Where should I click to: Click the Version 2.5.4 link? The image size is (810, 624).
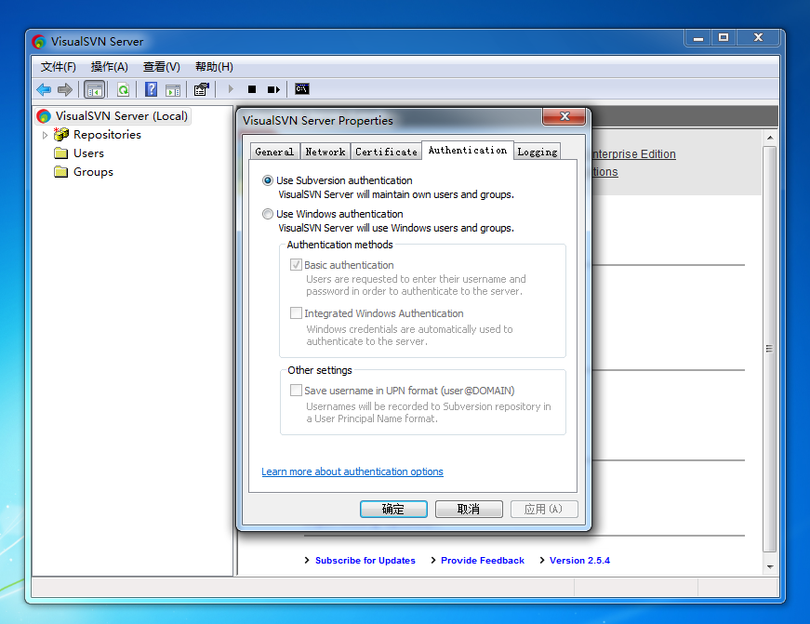click(579, 561)
